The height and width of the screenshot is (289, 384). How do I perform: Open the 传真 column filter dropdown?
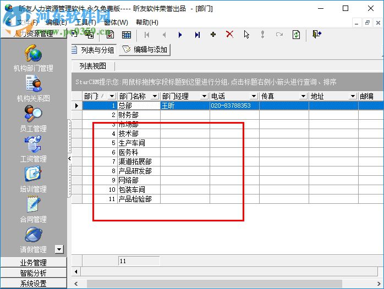pos(303,96)
